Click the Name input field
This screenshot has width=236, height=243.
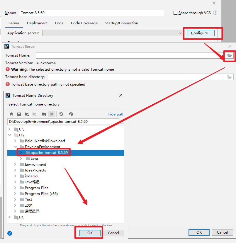(x=91, y=13)
